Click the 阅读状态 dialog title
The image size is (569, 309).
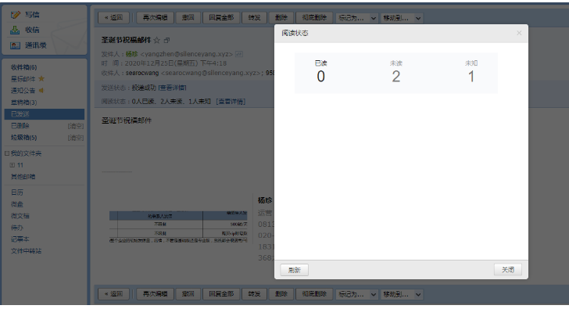(x=295, y=34)
